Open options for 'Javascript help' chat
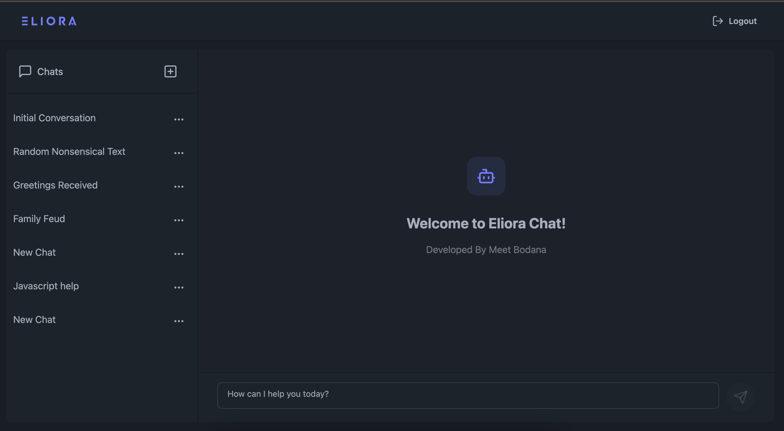 tap(179, 286)
